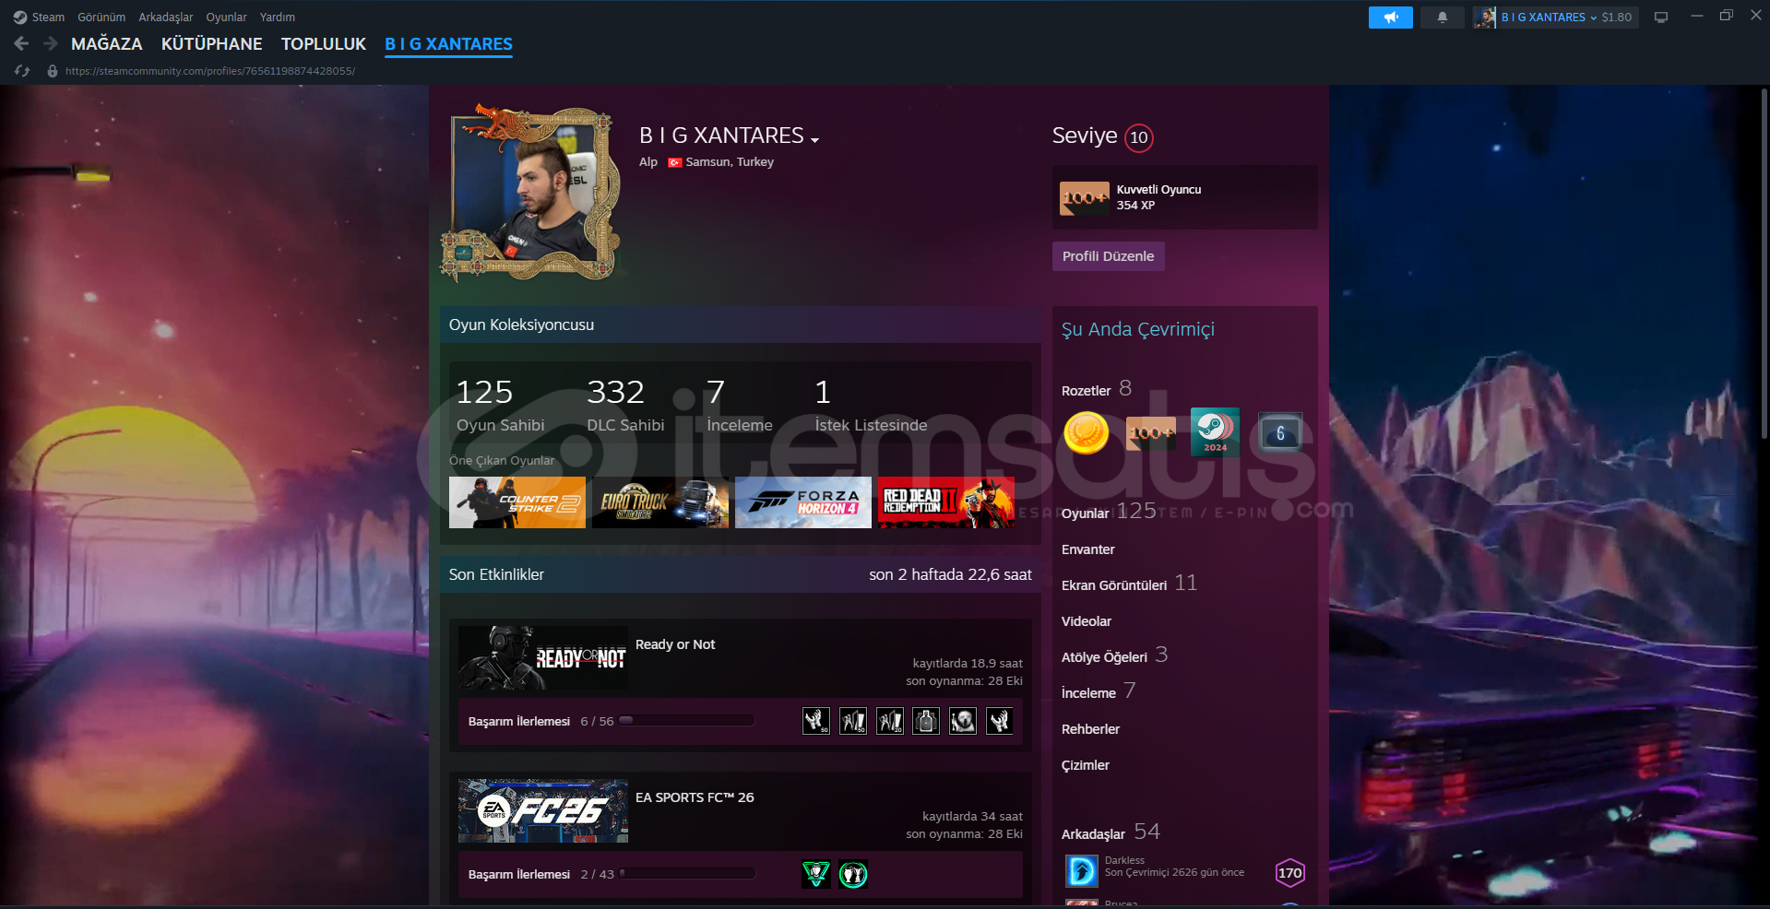Open the EA SPORTS FC 26 capsule image

pos(543,811)
